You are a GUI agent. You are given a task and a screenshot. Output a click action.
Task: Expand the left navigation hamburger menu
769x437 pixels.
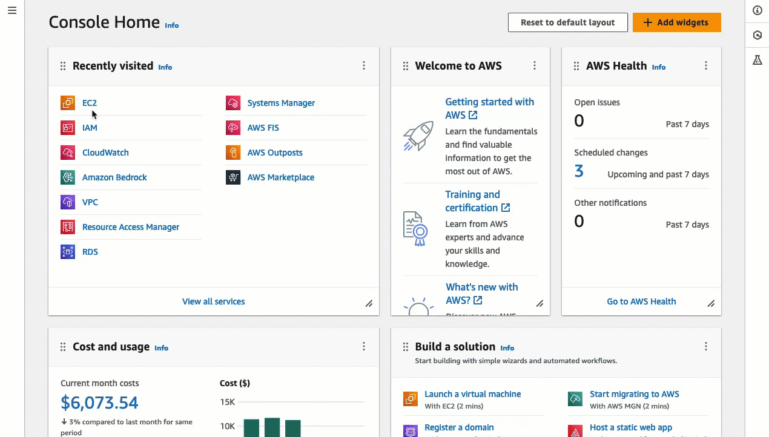coord(12,10)
